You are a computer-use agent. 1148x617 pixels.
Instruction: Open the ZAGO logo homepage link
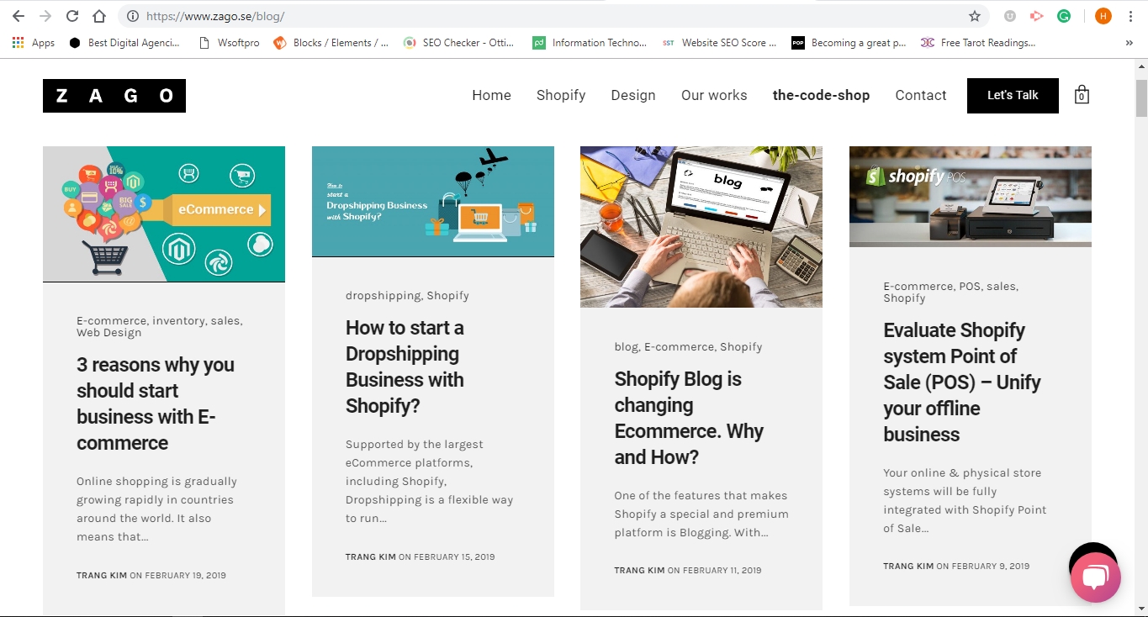114,96
